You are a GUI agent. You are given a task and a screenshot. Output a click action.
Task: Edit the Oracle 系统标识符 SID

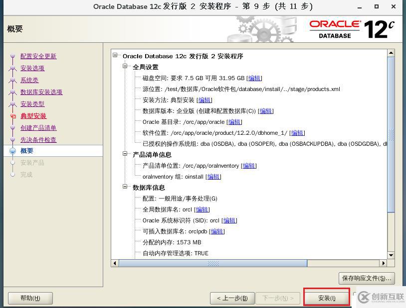[229, 220]
